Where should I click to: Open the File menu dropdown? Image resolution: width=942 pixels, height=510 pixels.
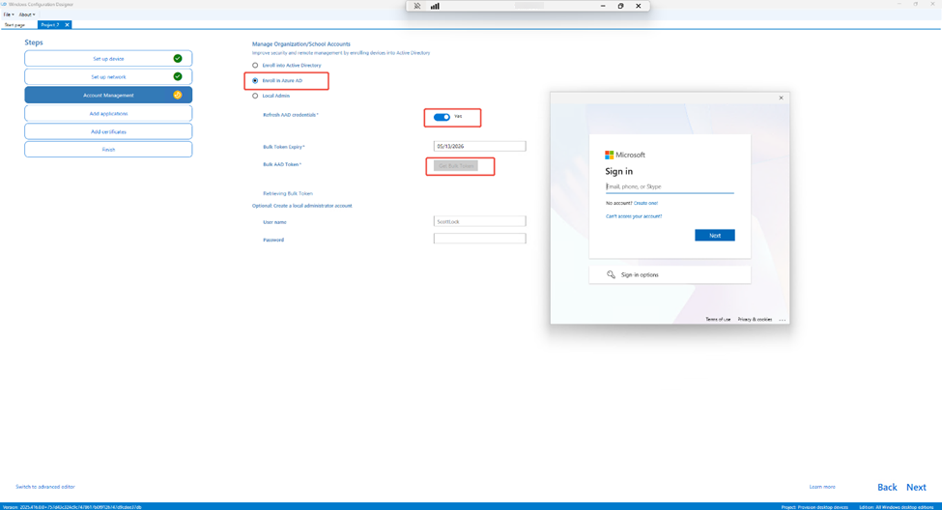pos(9,14)
